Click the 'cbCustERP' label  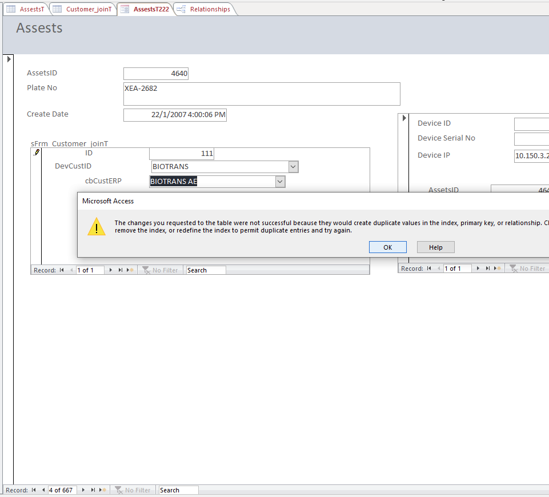pyautogui.click(x=103, y=181)
